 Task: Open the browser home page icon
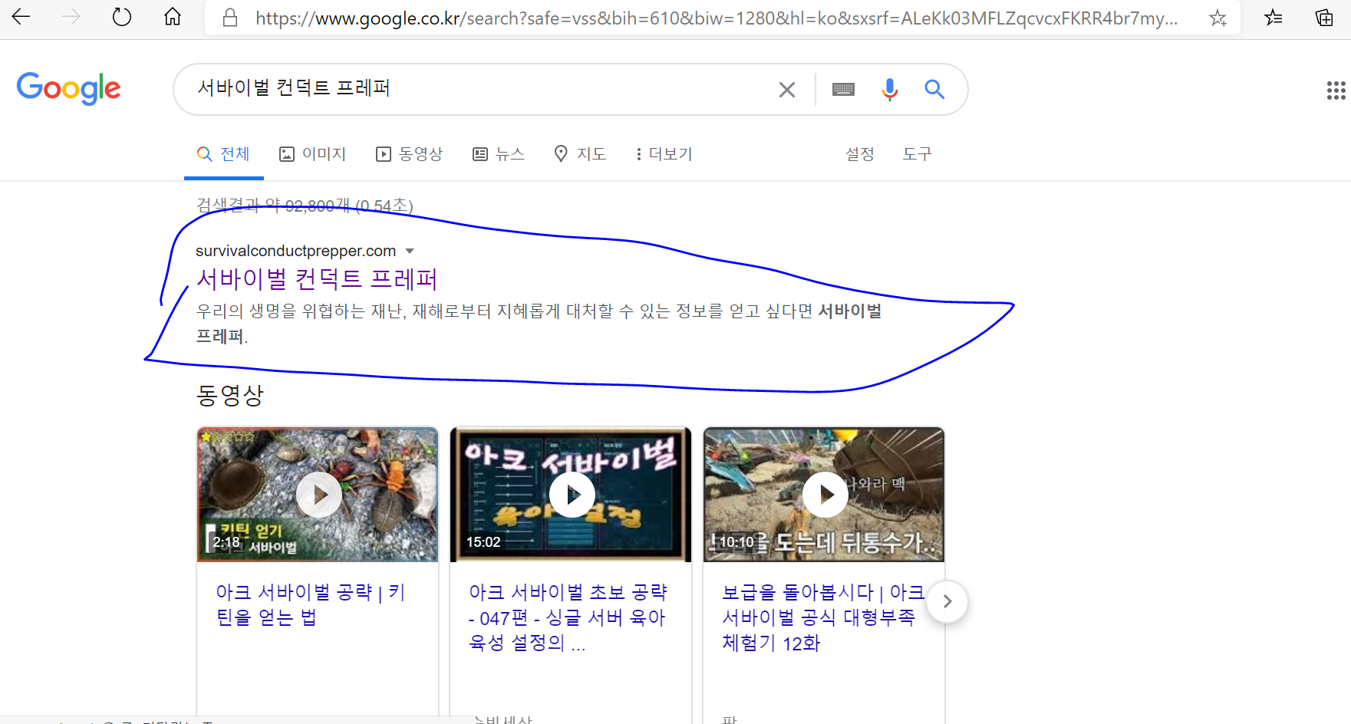[x=173, y=17]
